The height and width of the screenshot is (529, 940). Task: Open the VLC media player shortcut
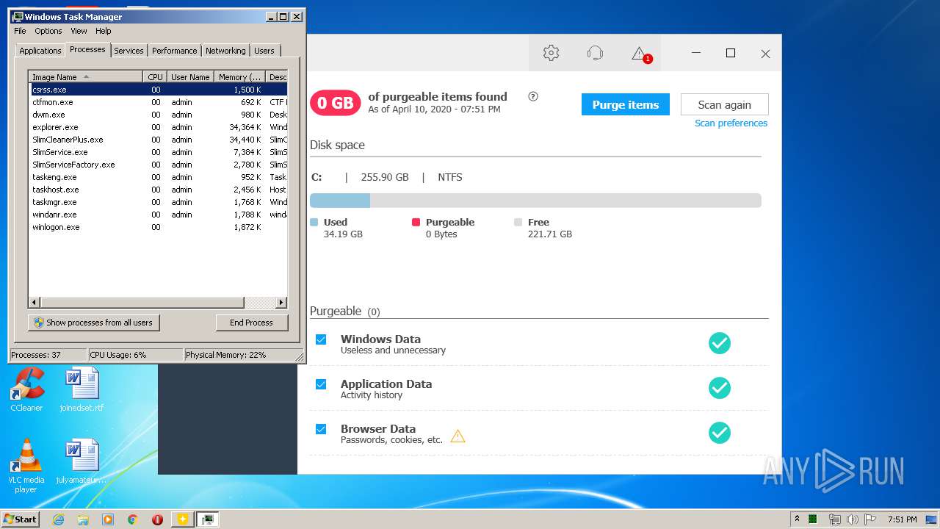coord(26,466)
